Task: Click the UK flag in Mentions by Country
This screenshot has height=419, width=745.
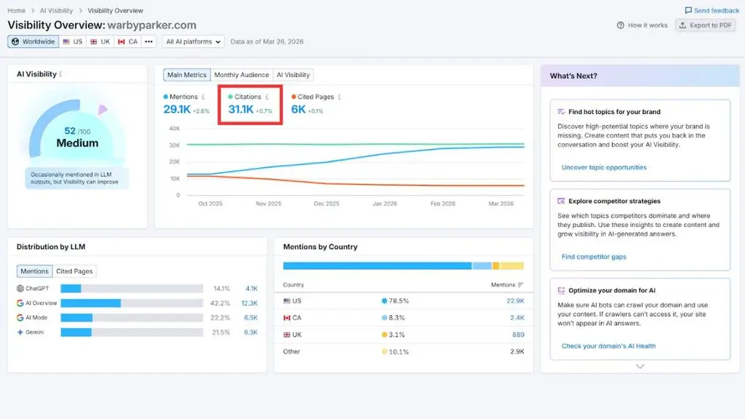Action: point(287,335)
